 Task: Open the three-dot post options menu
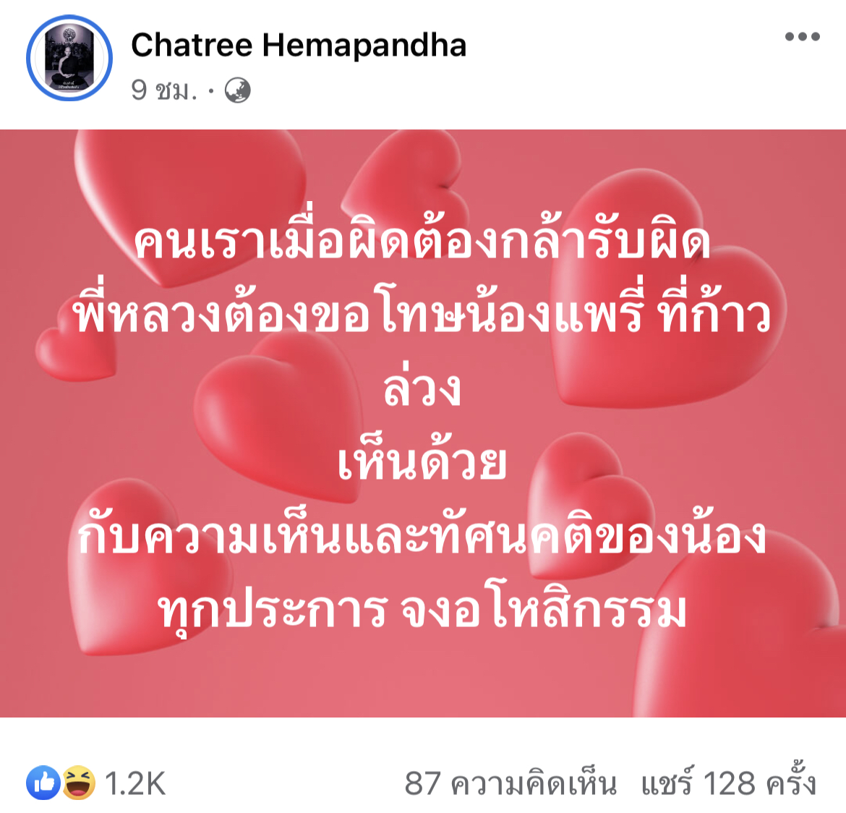803,37
